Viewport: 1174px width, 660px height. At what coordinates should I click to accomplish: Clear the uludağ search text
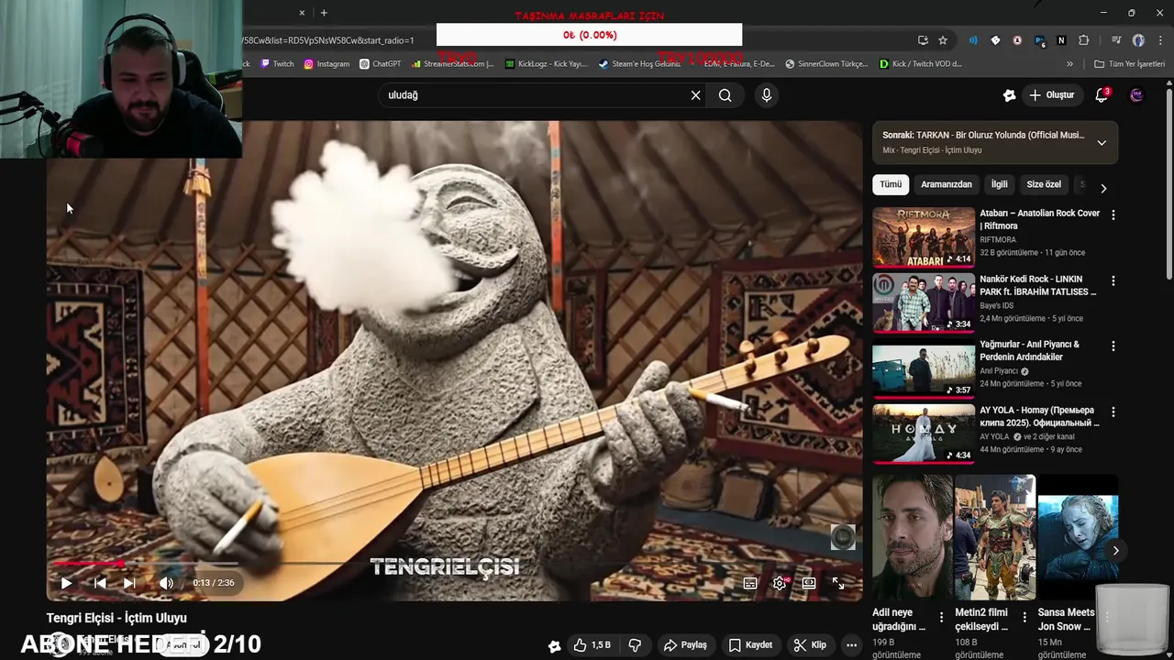tap(695, 95)
